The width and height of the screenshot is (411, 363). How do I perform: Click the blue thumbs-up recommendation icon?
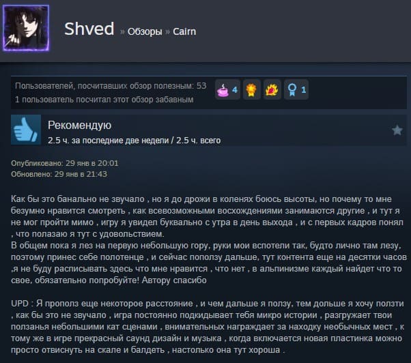(26, 130)
